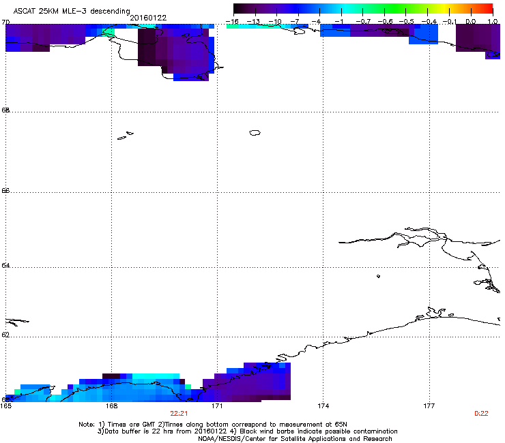Click the color scale label '-0.1'
This screenshot has height=443, width=505.
click(x=450, y=22)
